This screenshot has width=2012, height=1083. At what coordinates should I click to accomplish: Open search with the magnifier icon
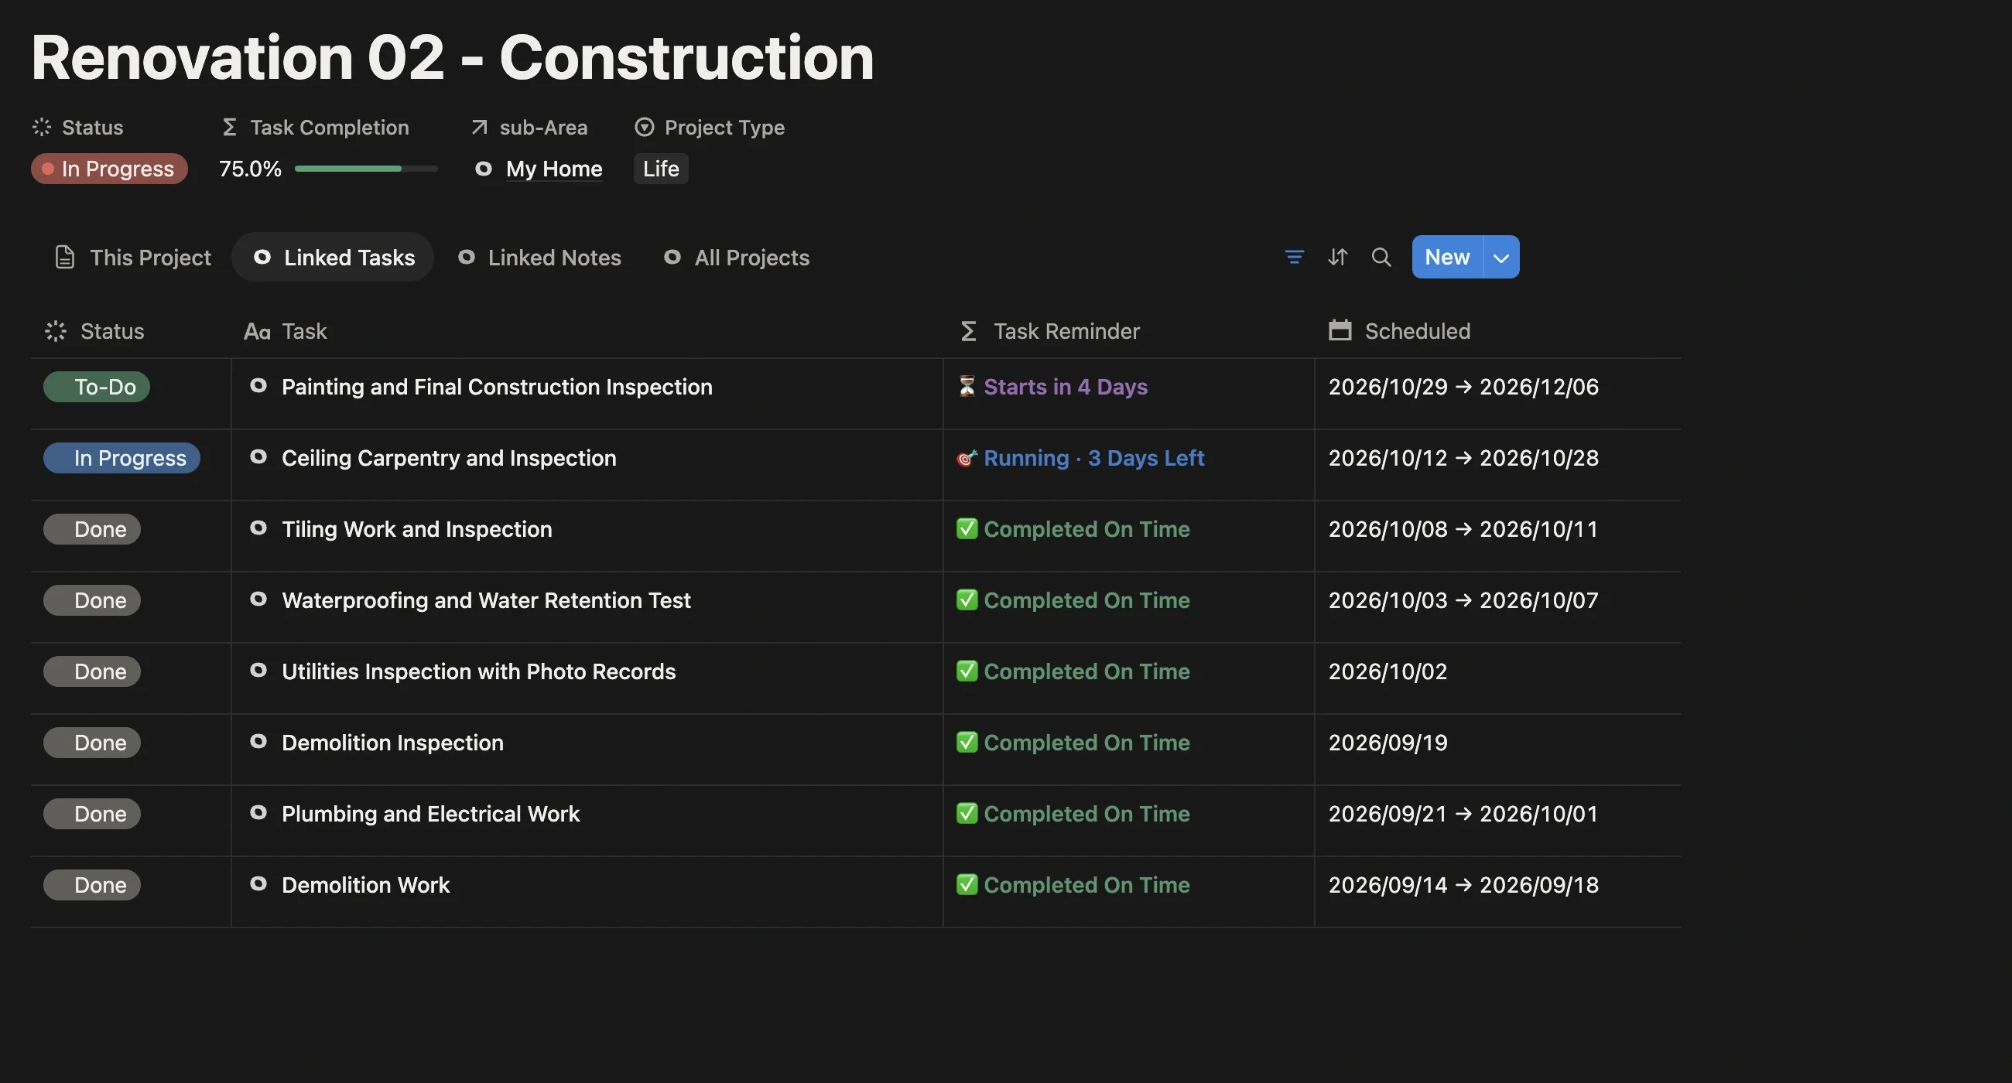tap(1381, 257)
